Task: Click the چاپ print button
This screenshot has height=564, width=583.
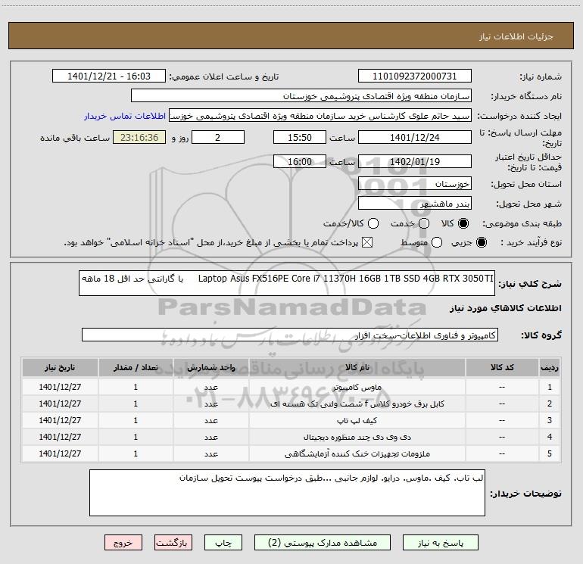Action: point(223,543)
